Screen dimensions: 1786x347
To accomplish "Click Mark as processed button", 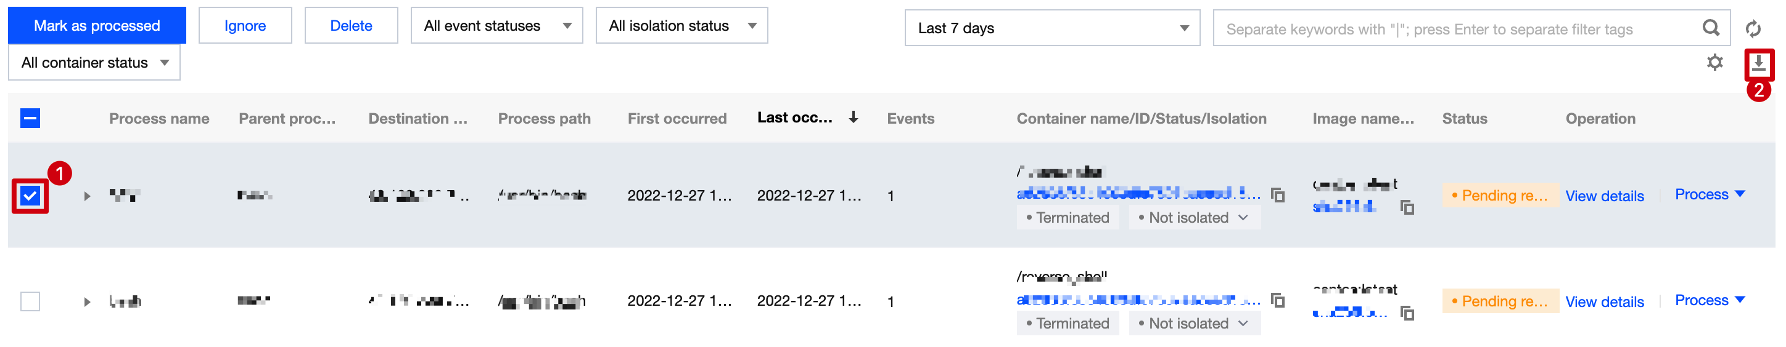I will (97, 26).
